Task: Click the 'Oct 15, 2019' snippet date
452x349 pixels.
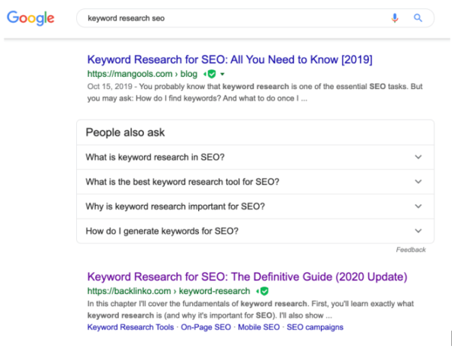Action: click(110, 87)
